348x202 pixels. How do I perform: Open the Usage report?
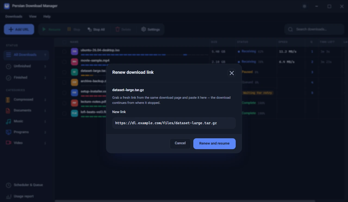pyautogui.click(x=26, y=196)
